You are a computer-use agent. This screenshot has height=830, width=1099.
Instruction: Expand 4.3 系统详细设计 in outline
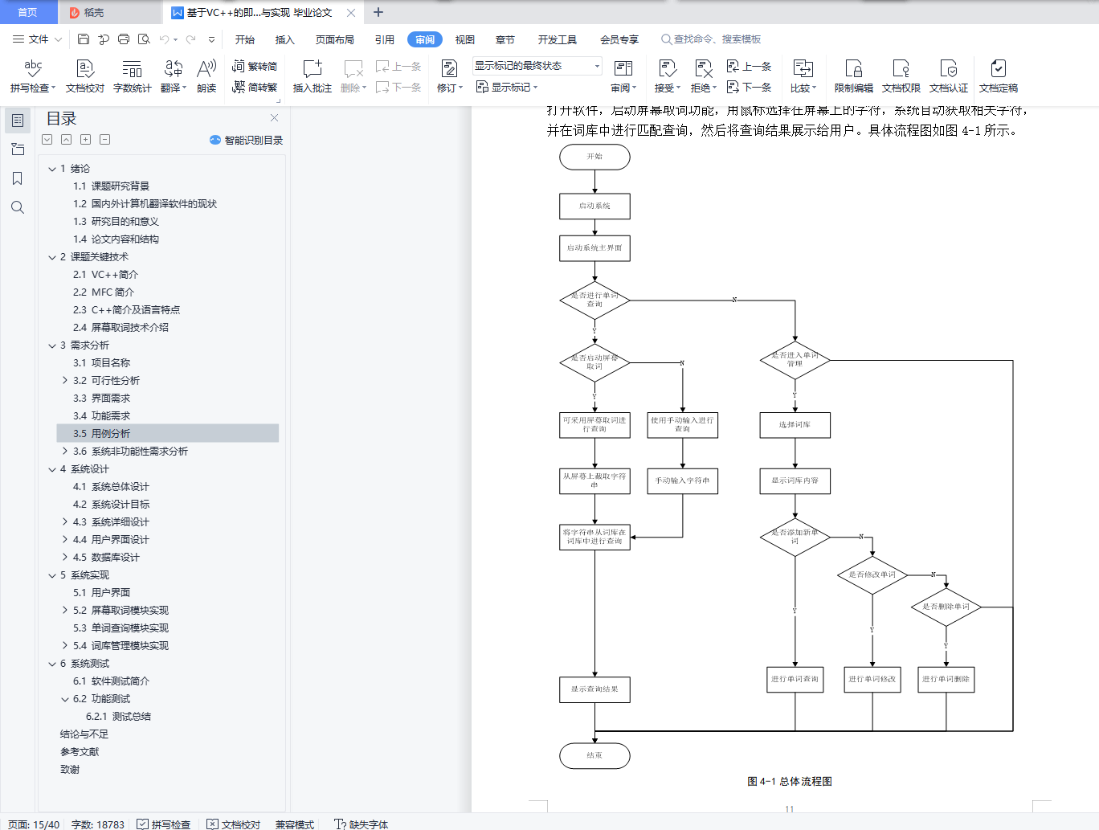tap(65, 522)
